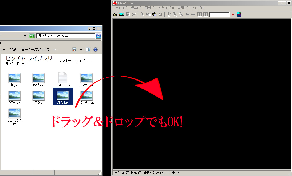Image resolution: width=292 pixels, height=176 pixels.
Task: Open the Slideshow filmstrip icon in IrfanView
Action: (121, 14)
